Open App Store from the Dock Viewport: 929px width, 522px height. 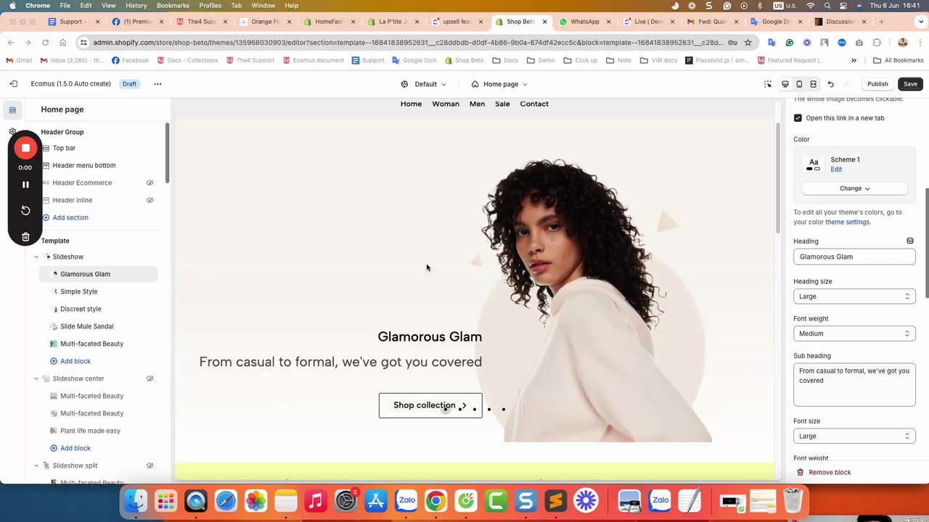coord(376,501)
